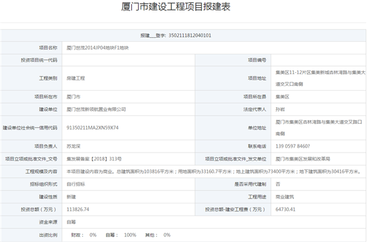Click the project name 厦门世茂2014JP04地块F1地块
Screen dimensions: 368x242
[x=98, y=48]
